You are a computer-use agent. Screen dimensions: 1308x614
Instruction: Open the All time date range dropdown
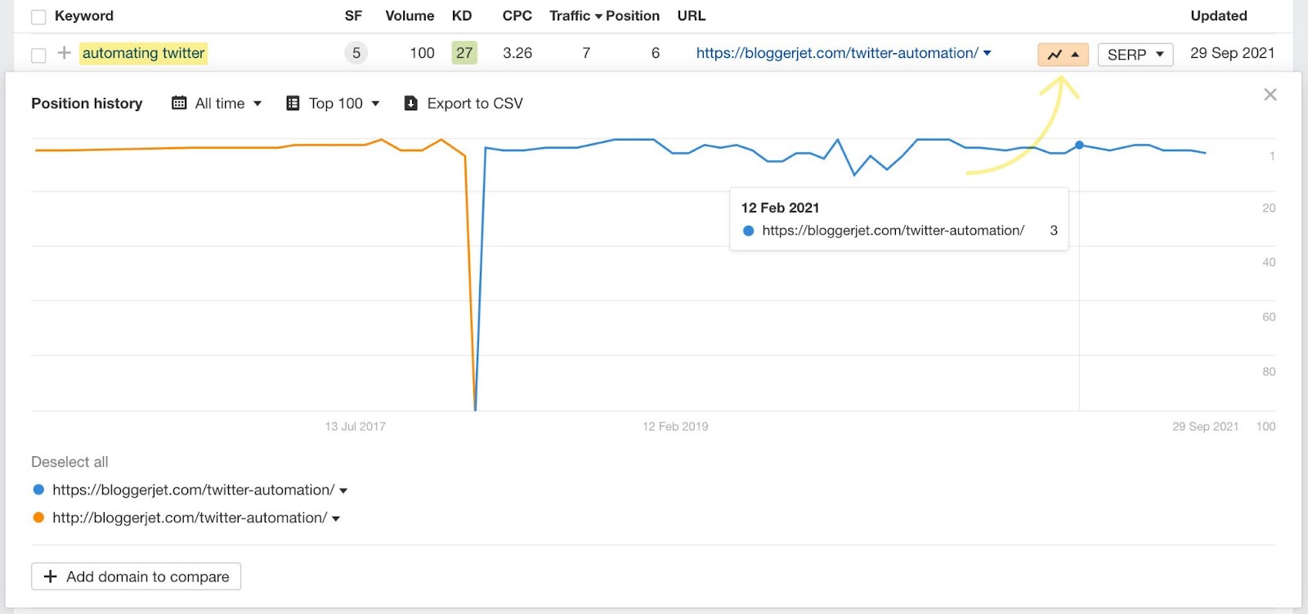pyautogui.click(x=219, y=103)
